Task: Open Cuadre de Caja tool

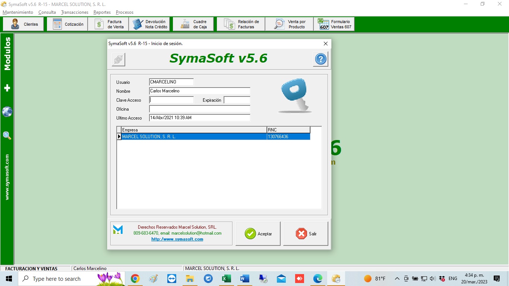Action: [193, 24]
